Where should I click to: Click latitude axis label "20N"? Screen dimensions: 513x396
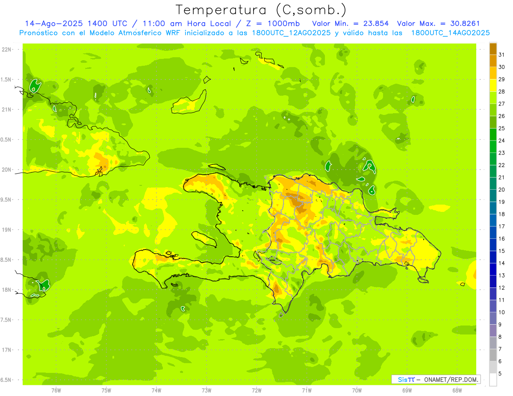click(6, 170)
